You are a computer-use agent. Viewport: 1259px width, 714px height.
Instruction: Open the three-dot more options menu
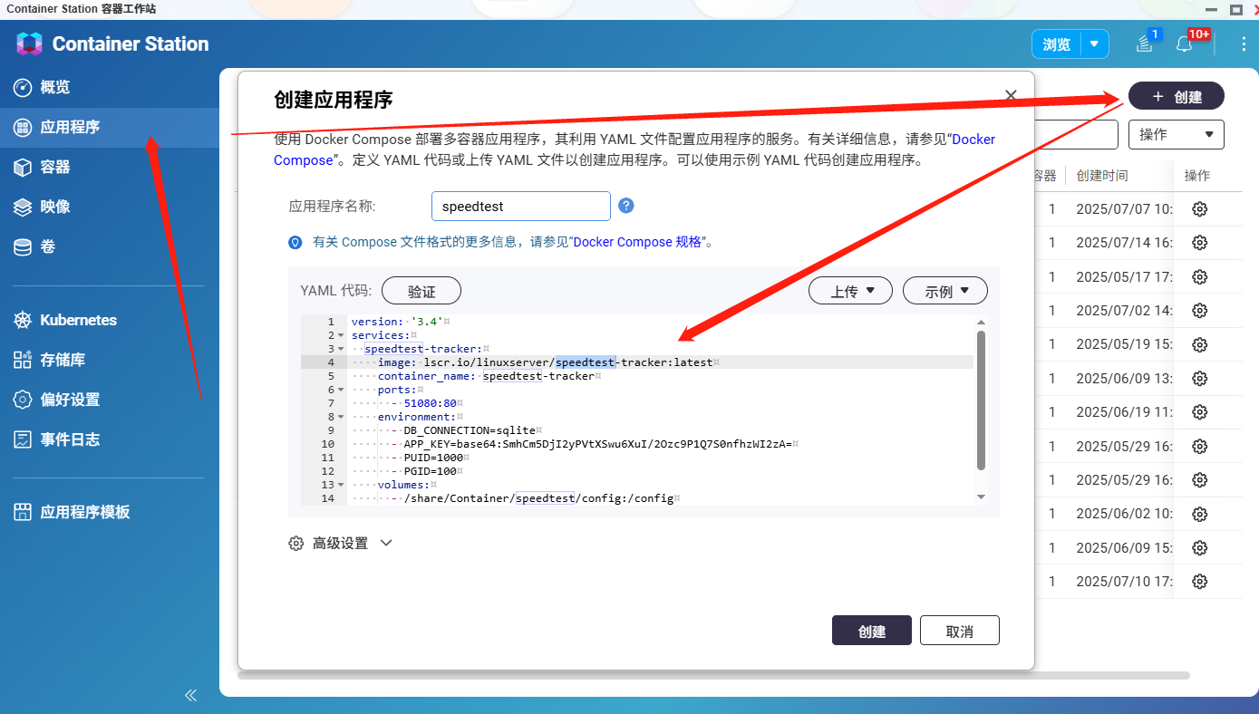(1243, 43)
